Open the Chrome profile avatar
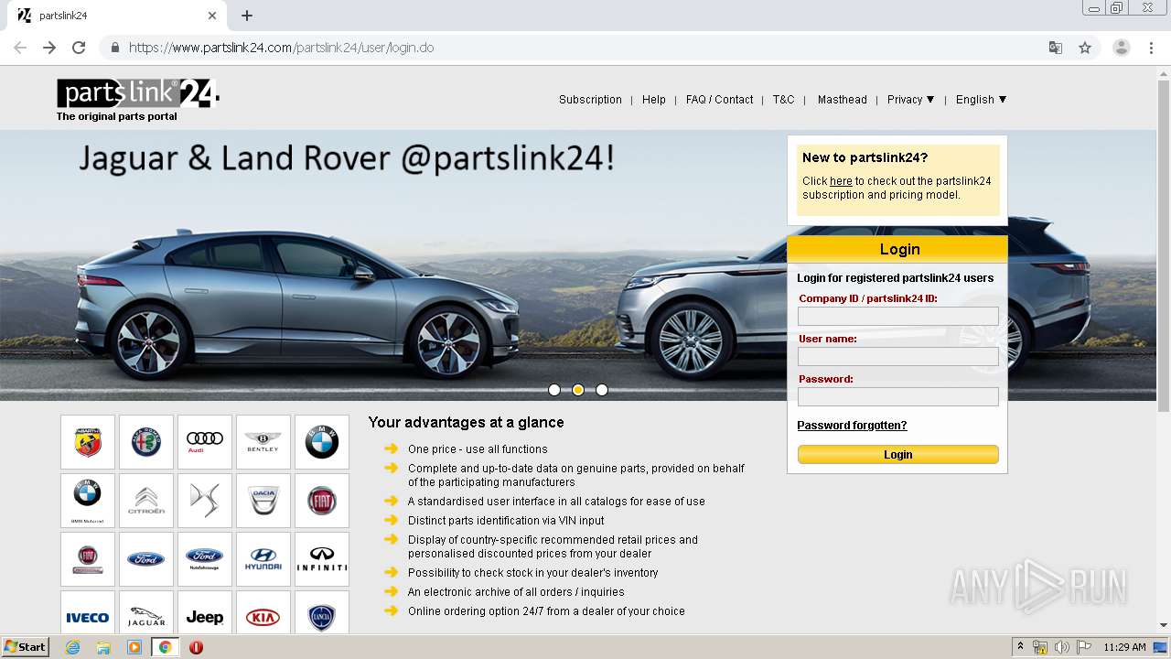Viewport: 1171px width, 659px height. tap(1122, 48)
